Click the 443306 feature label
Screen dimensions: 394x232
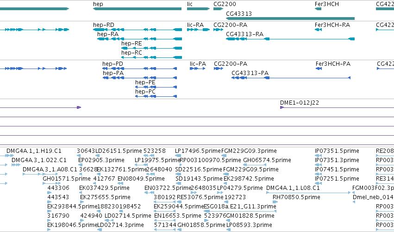(58, 188)
